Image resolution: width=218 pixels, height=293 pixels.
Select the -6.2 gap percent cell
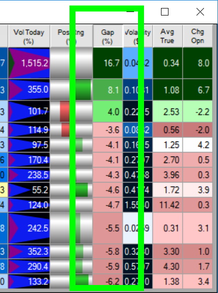pos(108,281)
